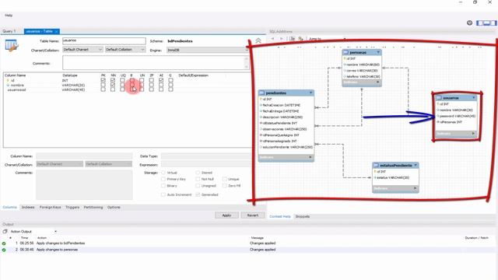Viewport: 498px width, 280px height.
Task: Select the 'Apply changes to personas' output row
Action: click(x=247, y=250)
